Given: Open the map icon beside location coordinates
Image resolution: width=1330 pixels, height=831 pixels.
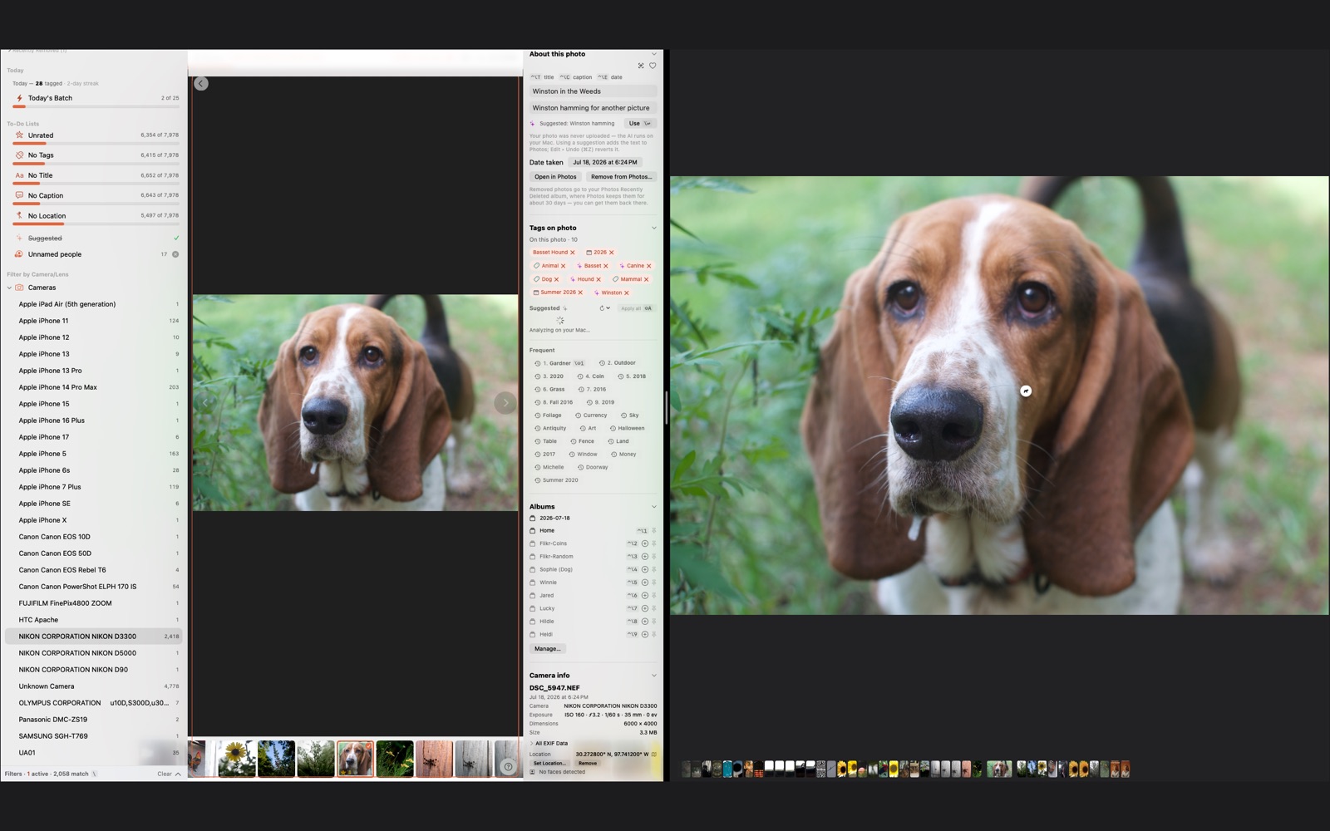Looking at the screenshot, I should (654, 755).
